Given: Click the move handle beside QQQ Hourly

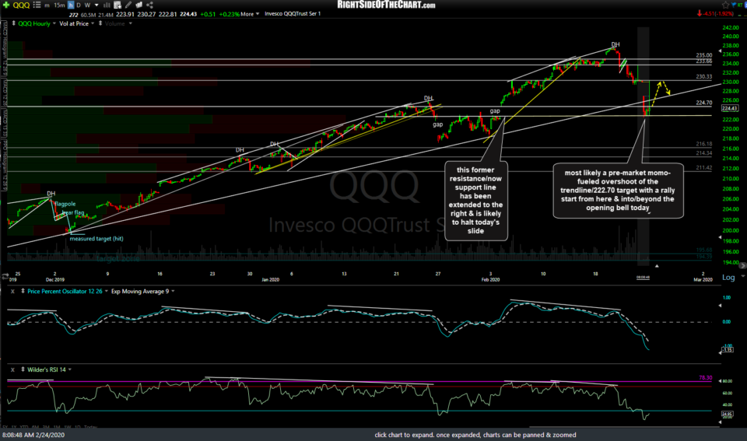Looking at the screenshot, I should point(13,23).
